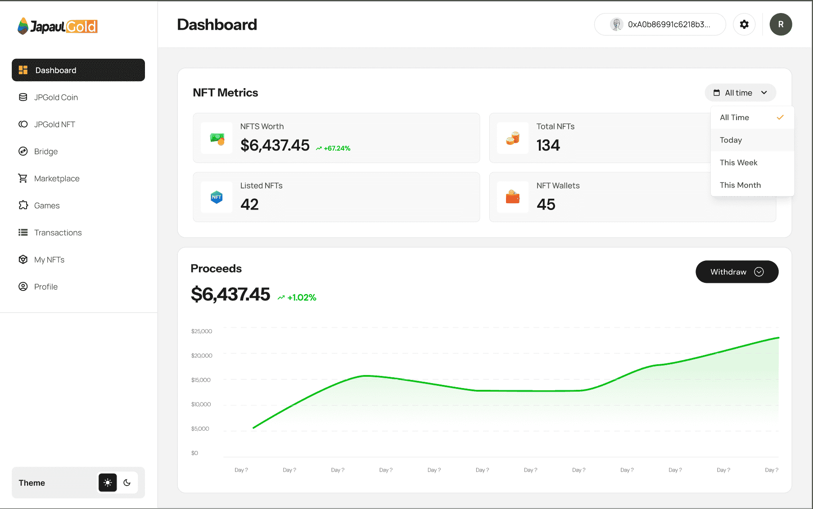Screen dimensions: 813x509
Task: Click the Total NFTs value 134
Action: pos(548,145)
